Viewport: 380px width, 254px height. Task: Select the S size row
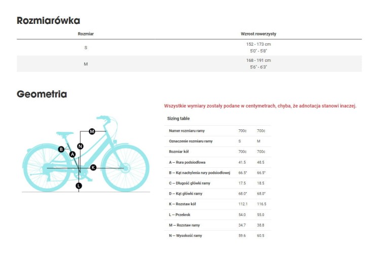click(x=189, y=48)
